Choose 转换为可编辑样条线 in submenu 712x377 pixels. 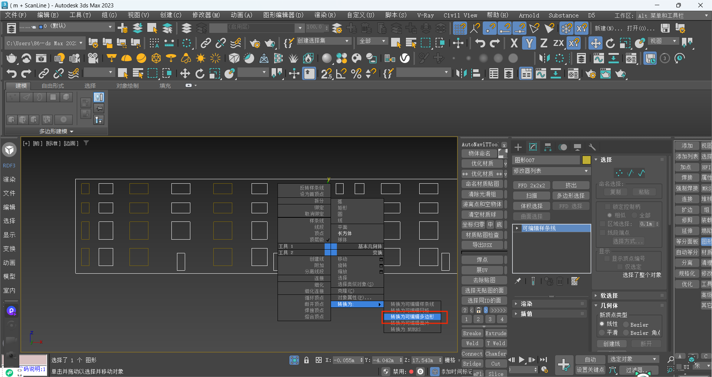[412, 304]
